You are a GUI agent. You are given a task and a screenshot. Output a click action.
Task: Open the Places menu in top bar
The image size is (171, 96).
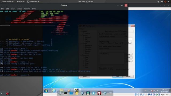click(21, 2)
